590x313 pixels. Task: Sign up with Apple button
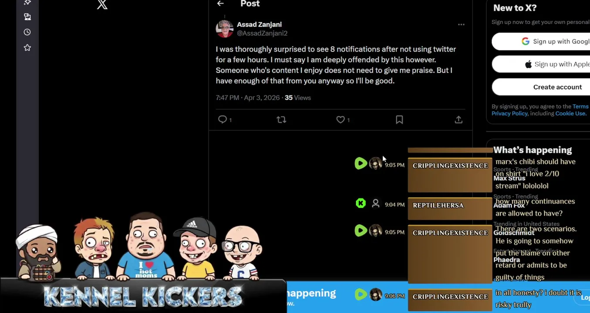(541, 64)
